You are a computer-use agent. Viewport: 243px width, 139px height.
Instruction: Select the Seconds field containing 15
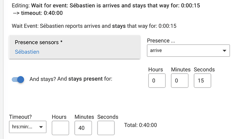pos(202,81)
